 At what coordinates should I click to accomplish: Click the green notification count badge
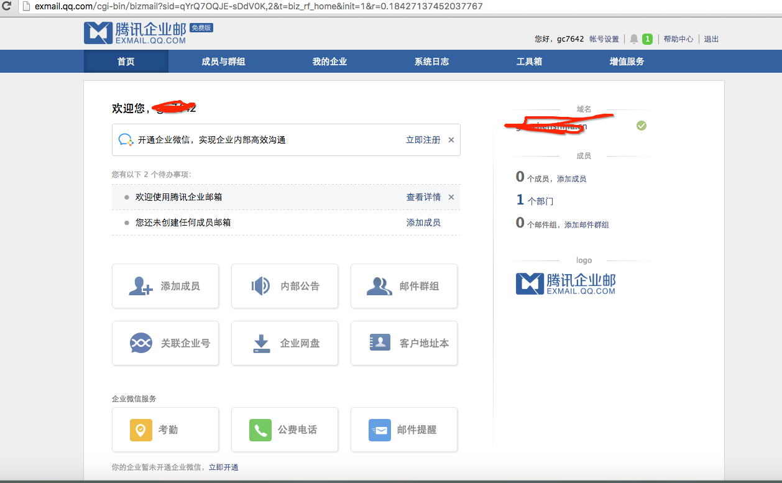click(x=647, y=39)
